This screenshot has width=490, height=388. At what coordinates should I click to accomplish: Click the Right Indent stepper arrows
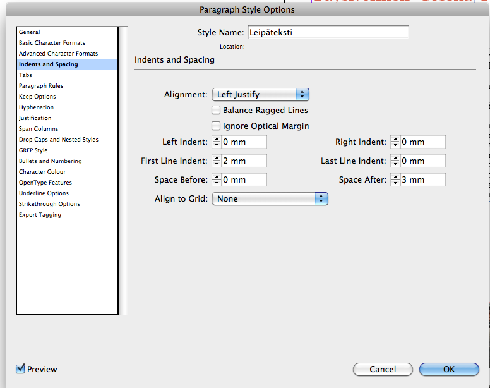pos(395,142)
